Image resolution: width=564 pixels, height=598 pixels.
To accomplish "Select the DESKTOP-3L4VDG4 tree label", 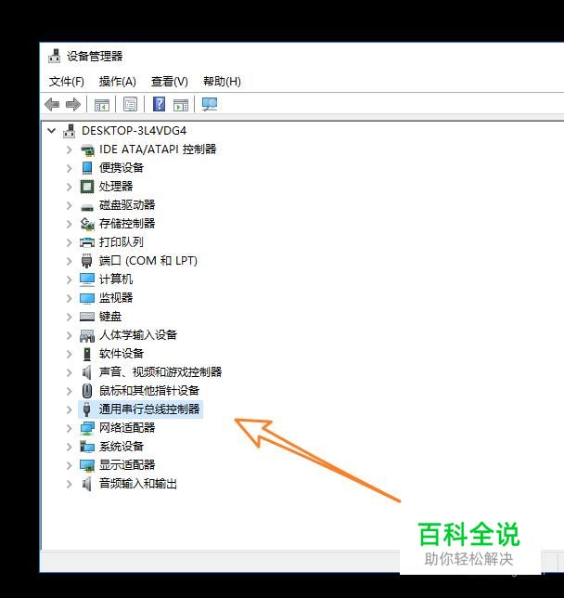I will 135,131.
